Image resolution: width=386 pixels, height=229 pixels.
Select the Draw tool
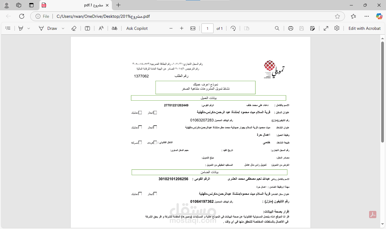click(x=48, y=28)
